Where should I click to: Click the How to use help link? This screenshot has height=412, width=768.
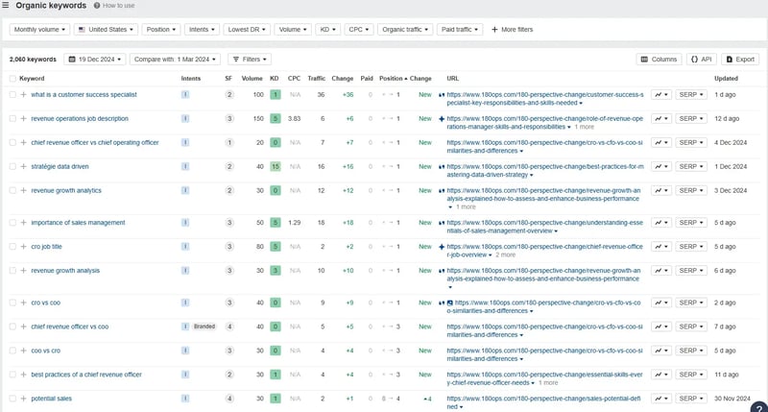[x=114, y=6]
